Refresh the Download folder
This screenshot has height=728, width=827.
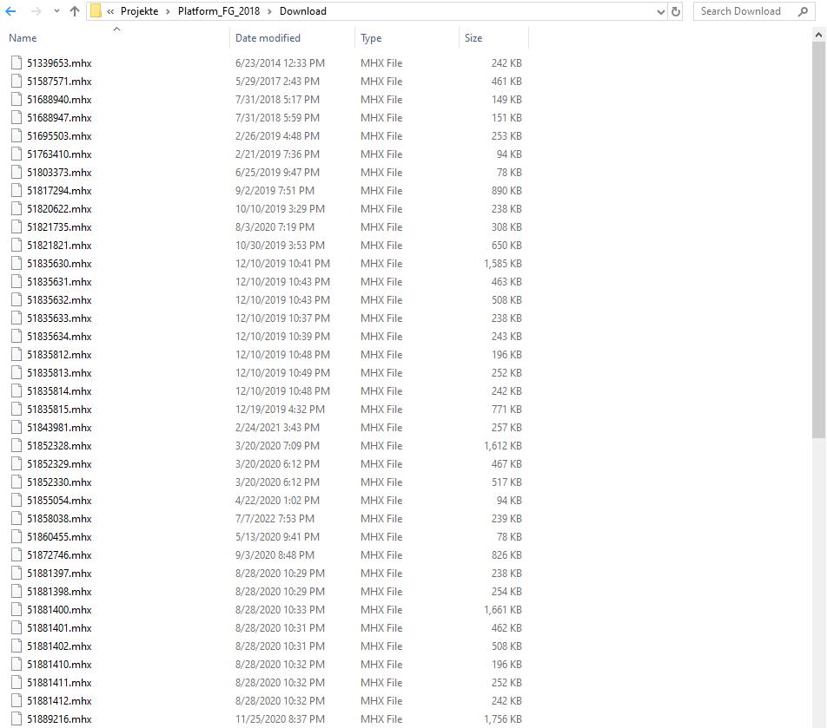click(x=676, y=11)
